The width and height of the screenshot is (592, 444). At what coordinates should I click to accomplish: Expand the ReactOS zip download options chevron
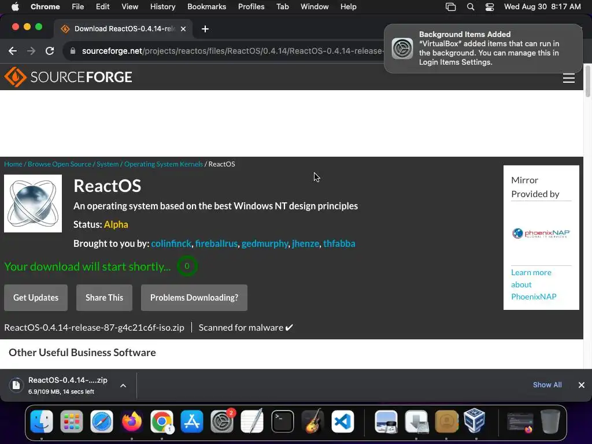(123, 386)
